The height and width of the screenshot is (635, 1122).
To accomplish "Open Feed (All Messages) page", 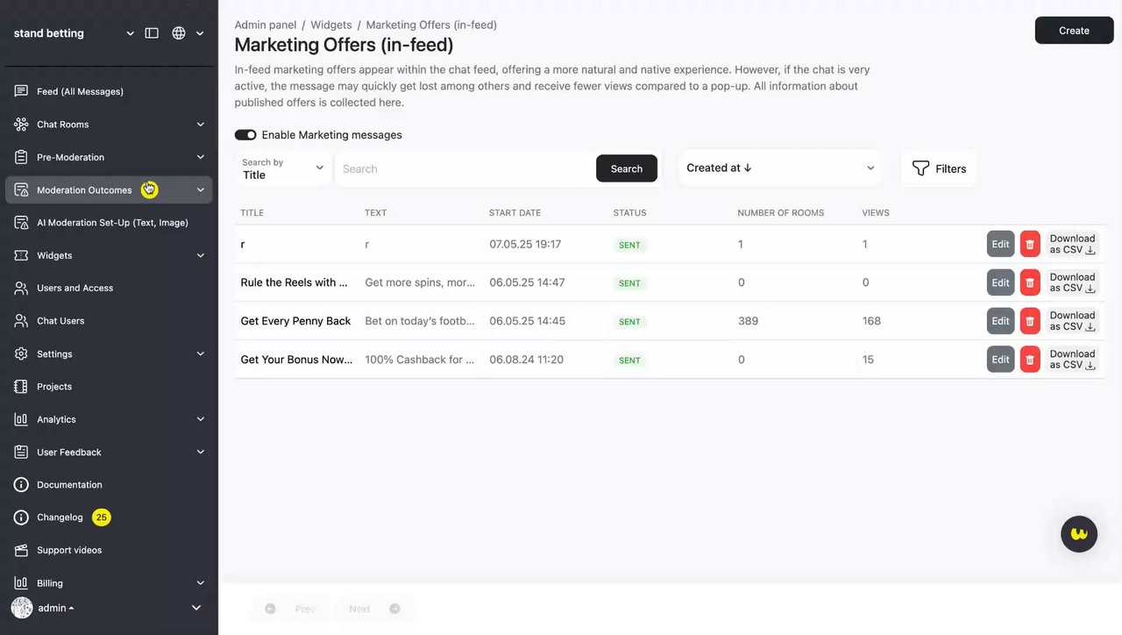I will (80, 91).
